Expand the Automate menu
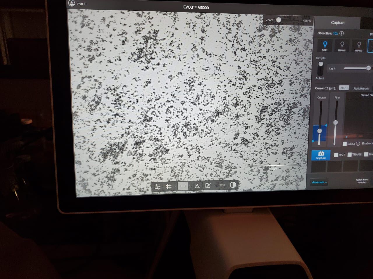This screenshot has width=373, height=279. [x=319, y=182]
